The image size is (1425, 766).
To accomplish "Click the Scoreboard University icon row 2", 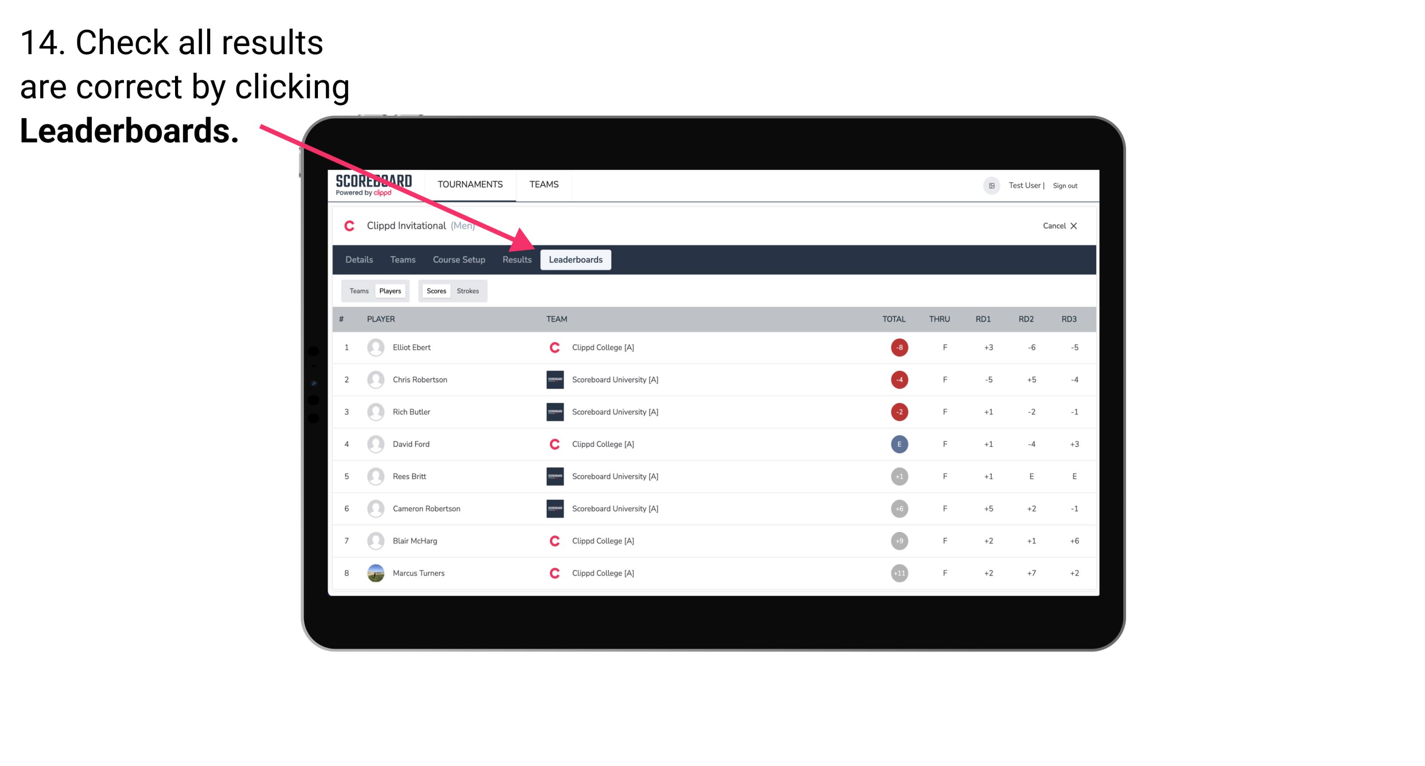I will tap(554, 379).
